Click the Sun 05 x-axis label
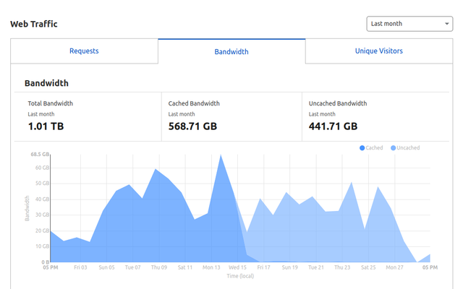This screenshot has width=463, height=289. (106, 267)
